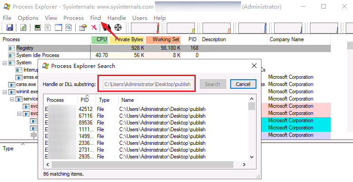Open the Help menu
The image size is (353, 182).
160,18
